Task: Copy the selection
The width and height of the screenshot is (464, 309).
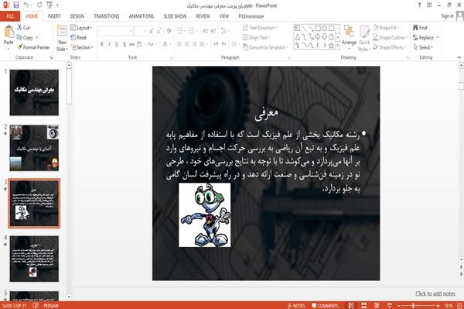Action: click(25, 38)
